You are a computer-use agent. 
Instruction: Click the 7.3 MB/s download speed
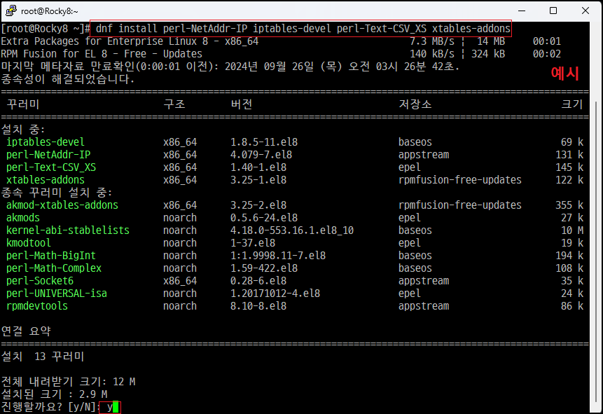click(x=432, y=41)
